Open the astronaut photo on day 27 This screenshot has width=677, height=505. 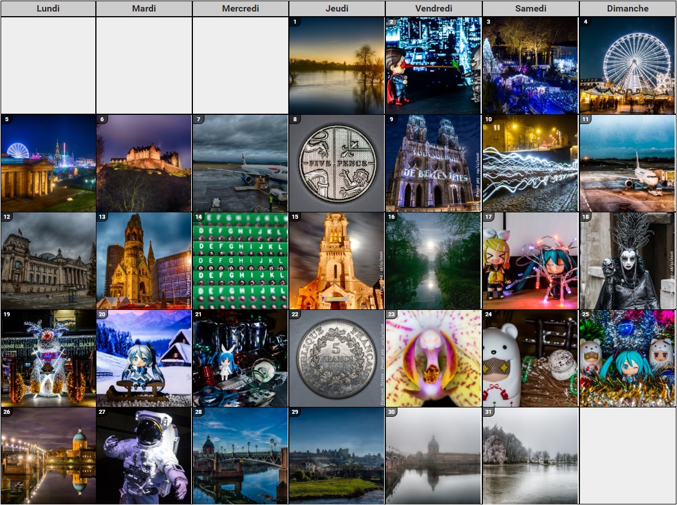[144, 456]
